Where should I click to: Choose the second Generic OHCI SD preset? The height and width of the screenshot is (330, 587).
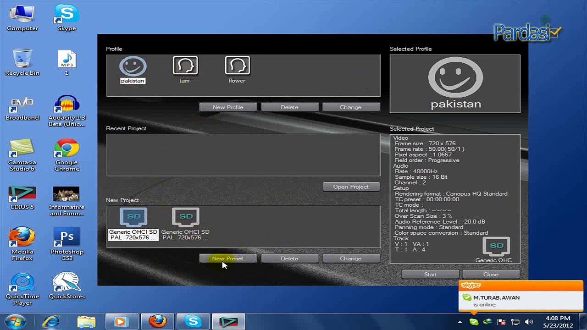185,224
